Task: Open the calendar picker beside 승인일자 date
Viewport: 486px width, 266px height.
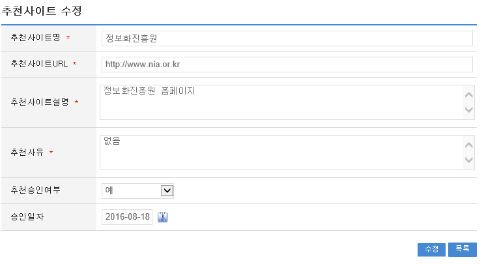Action: tap(163, 217)
